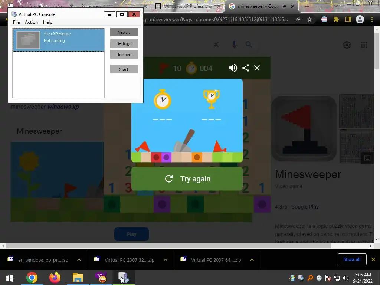Open the Chrome extensions puzzle icon

336,19
